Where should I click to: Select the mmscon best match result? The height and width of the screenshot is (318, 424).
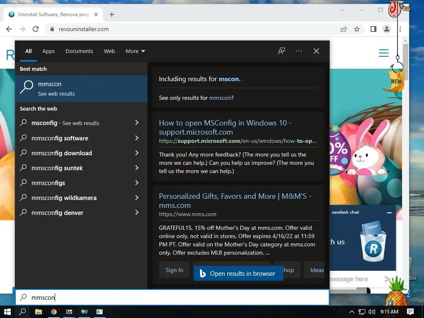[81, 89]
